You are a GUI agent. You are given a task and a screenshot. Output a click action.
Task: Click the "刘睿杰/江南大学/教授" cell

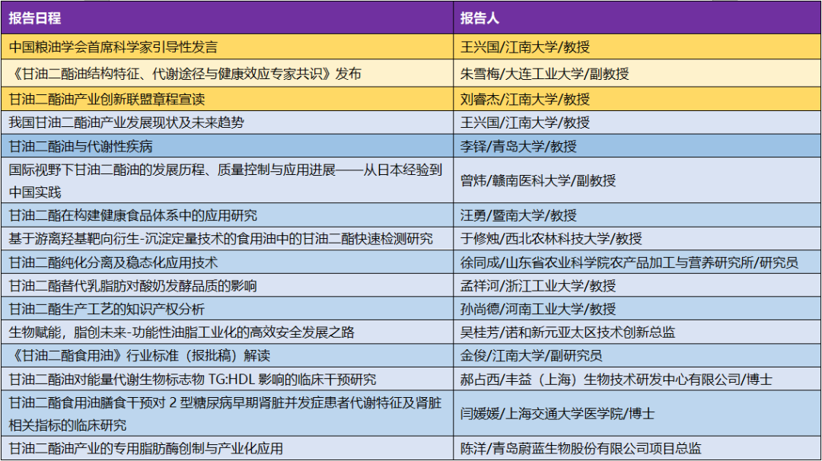point(637,99)
